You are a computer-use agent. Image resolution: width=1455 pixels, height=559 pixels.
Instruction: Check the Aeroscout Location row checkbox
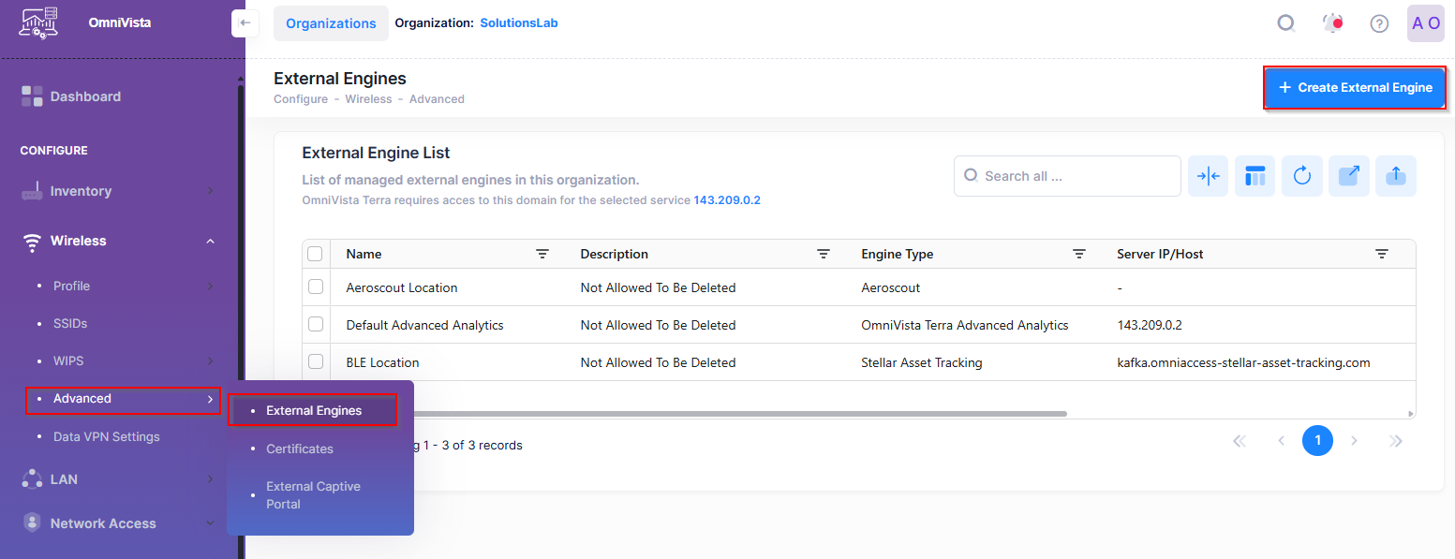[x=316, y=287]
